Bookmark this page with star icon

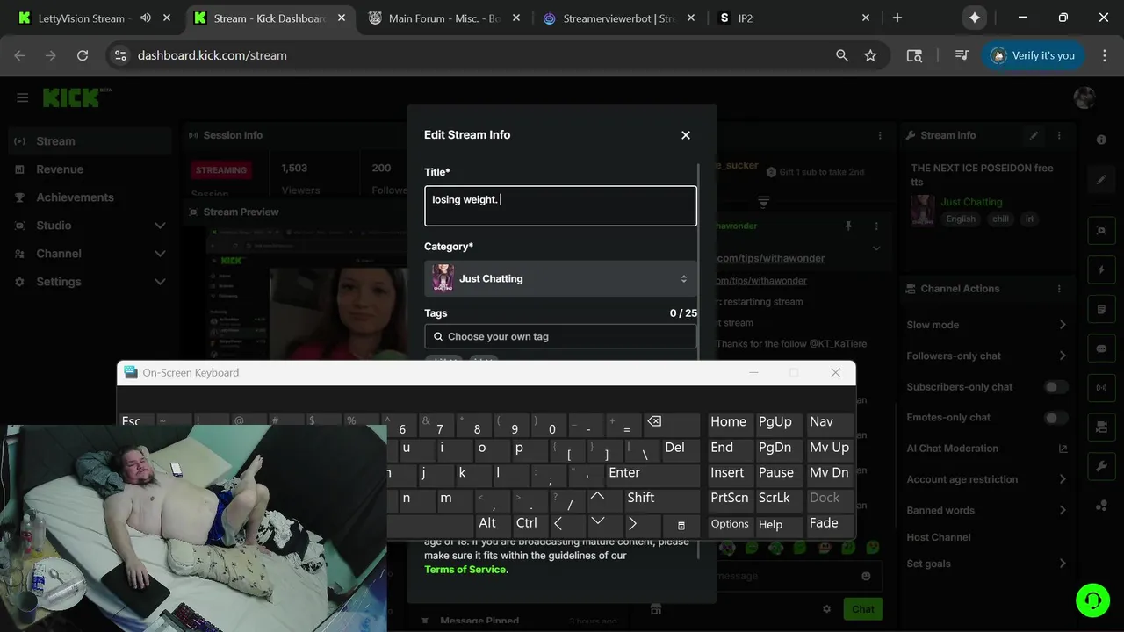pos(870,55)
